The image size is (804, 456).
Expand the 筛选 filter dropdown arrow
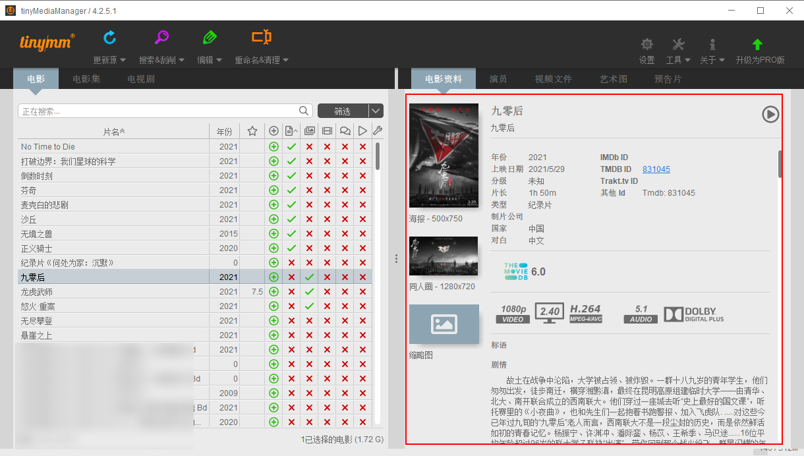click(376, 111)
